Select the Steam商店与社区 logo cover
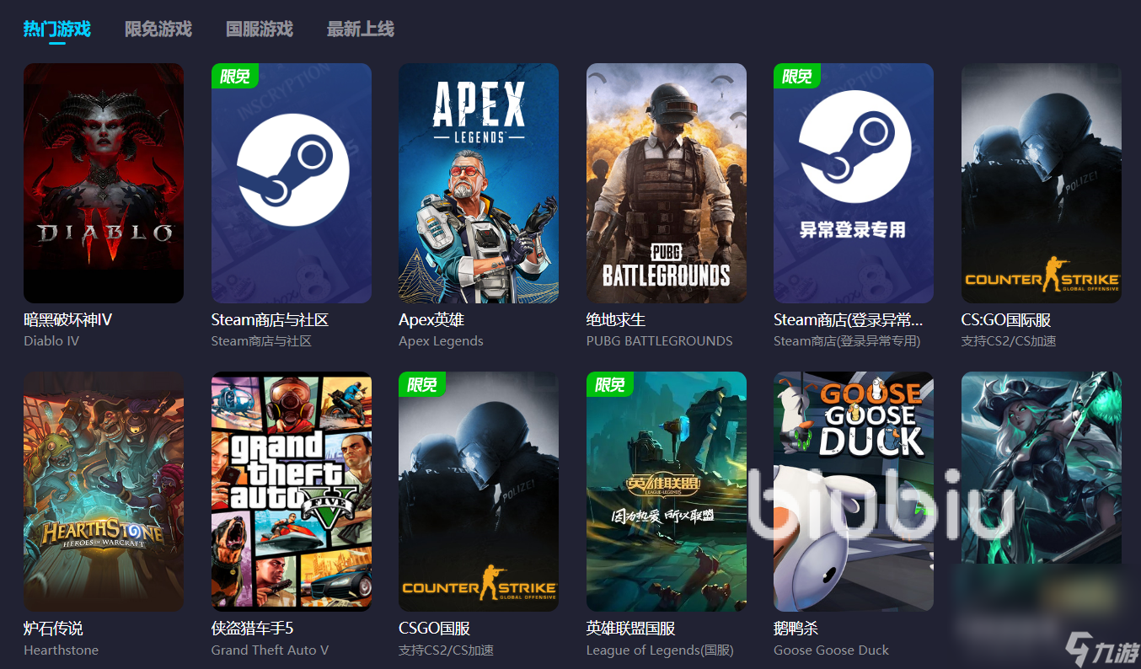This screenshot has width=1141, height=669. coord(292,183)
